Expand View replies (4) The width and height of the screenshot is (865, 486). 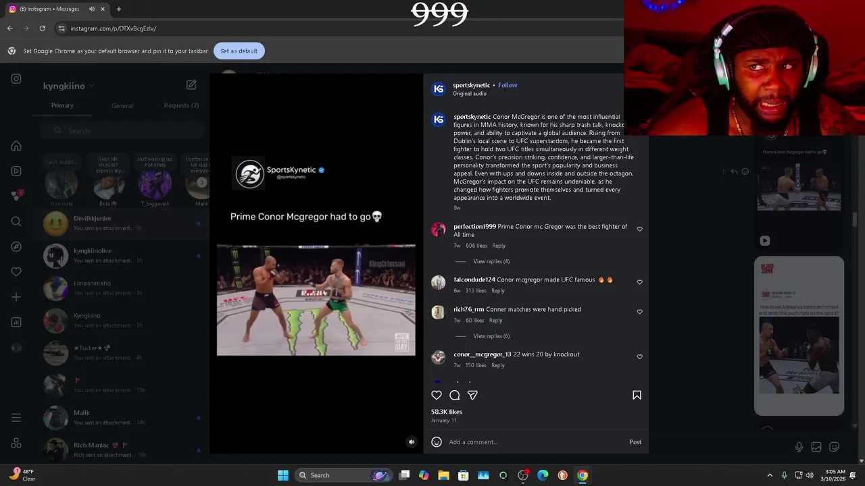pyautogui.click(x=491, y=261)
